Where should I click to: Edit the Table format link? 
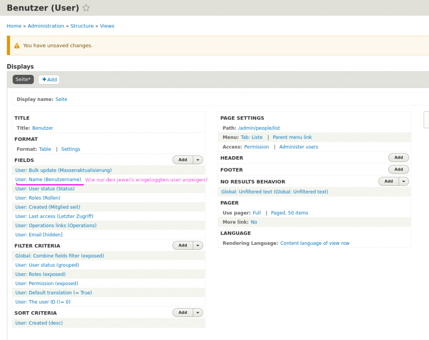[45, 149]
